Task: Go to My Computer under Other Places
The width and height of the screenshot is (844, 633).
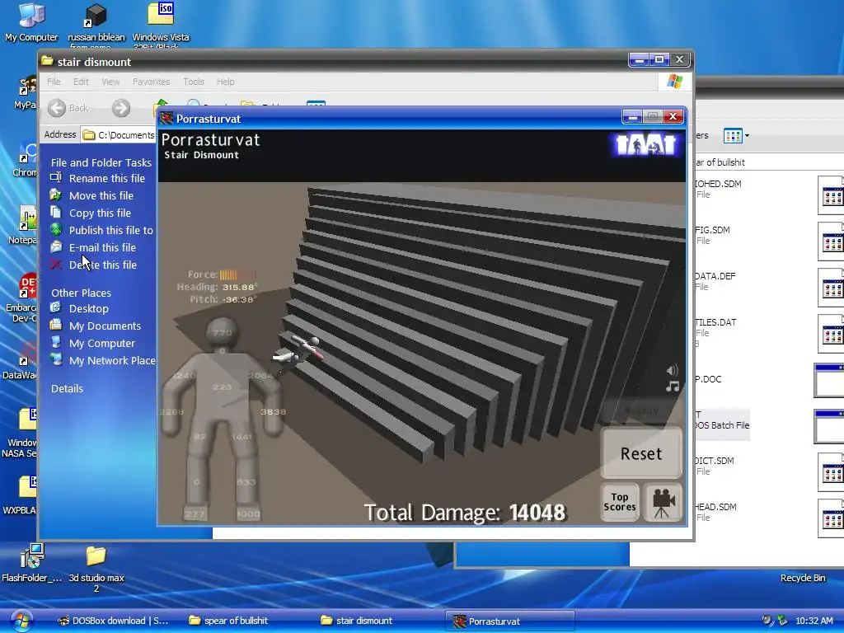Action: pos(101,343)
